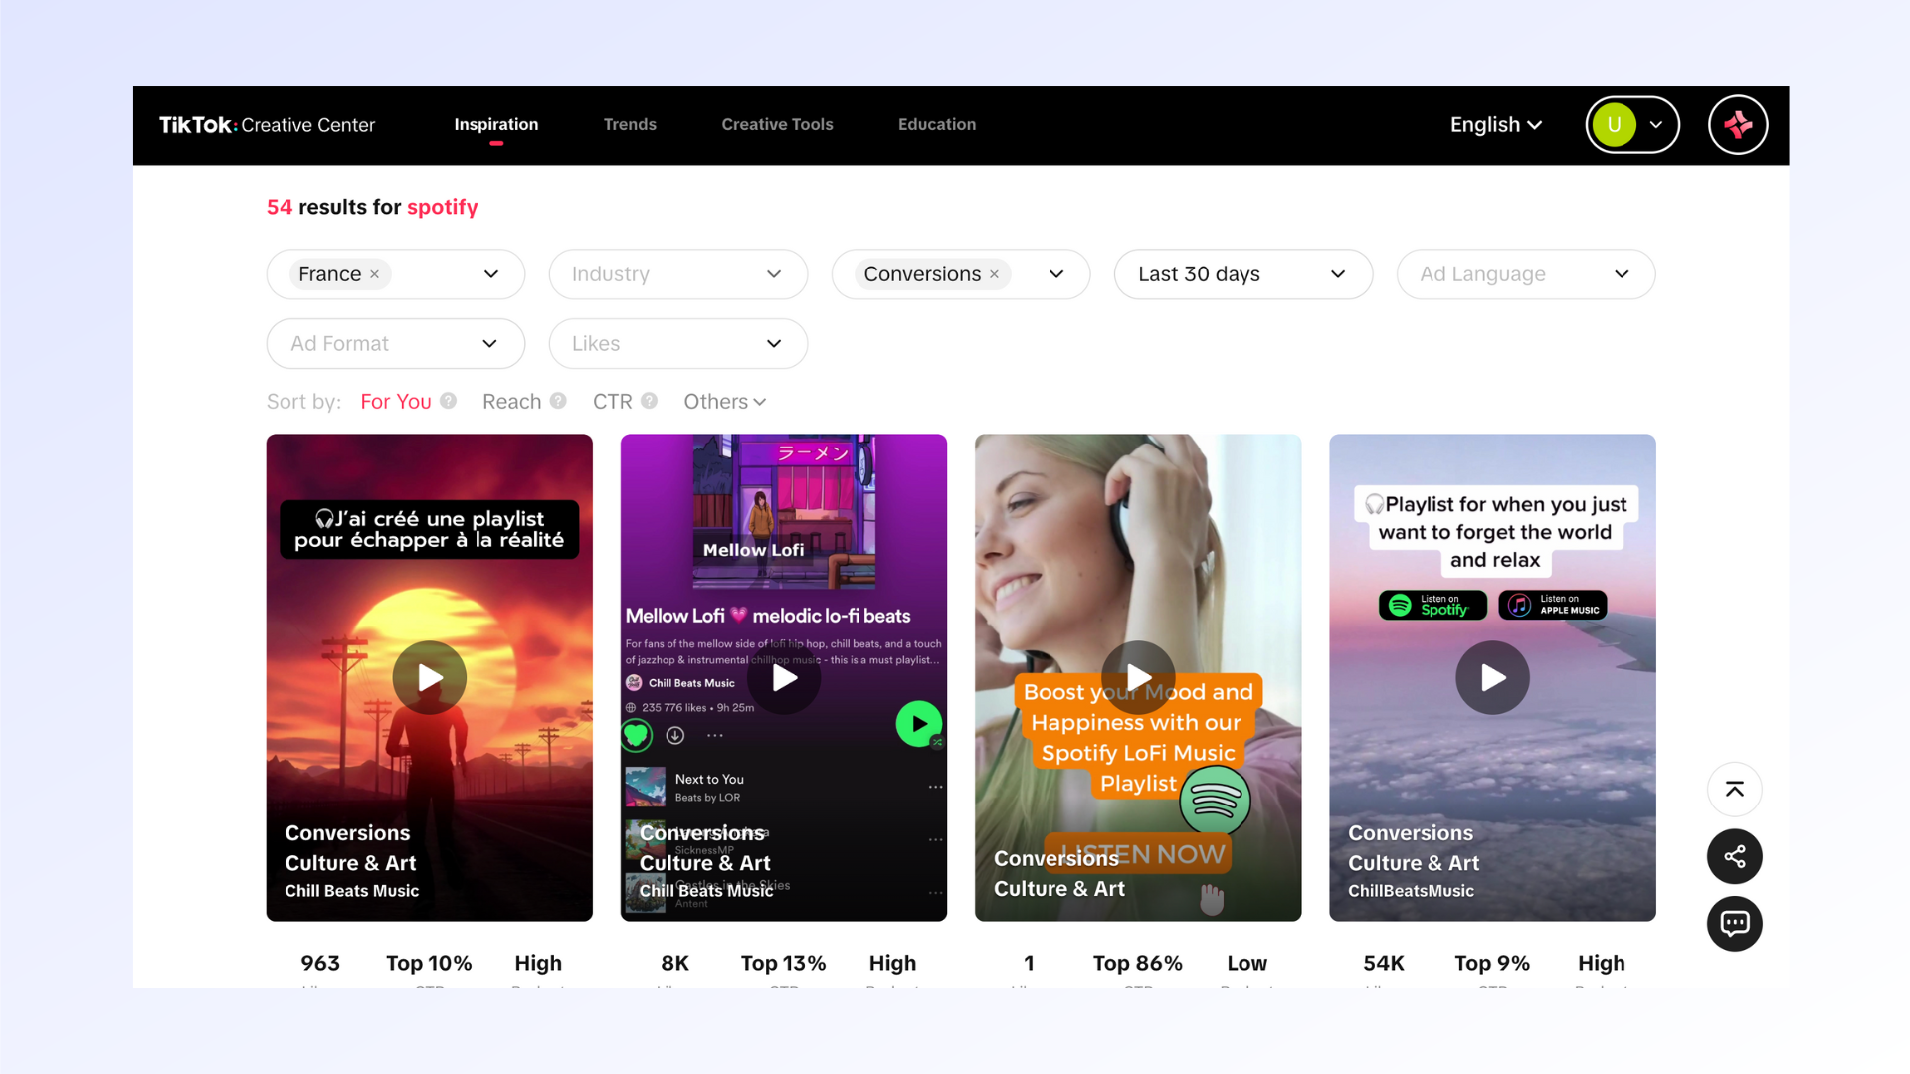The height and width of the screenshot is (1074, 1910).
Task: Click the Top 86% CTR value
Action: tap(1138, 964)
